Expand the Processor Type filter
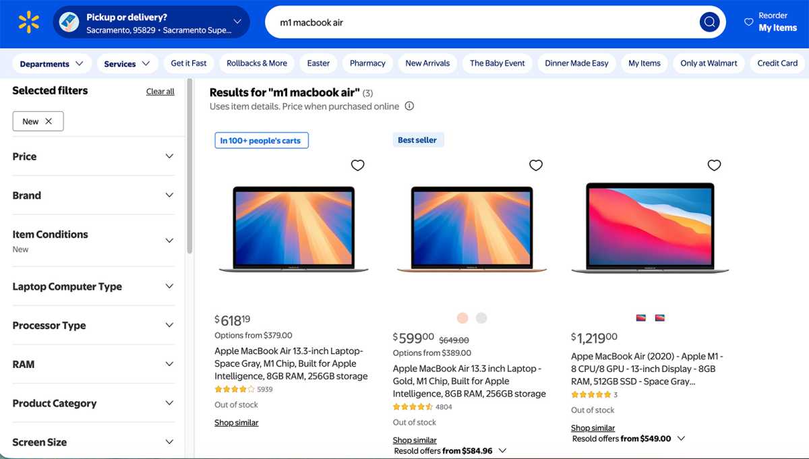Viewport: 809px width, 459px height. 93,325
